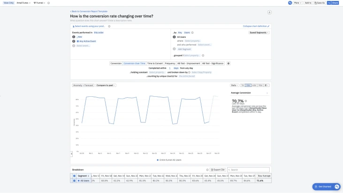Switch to the Frequency tab
This screenshot has width=343, height=193.
170,63
